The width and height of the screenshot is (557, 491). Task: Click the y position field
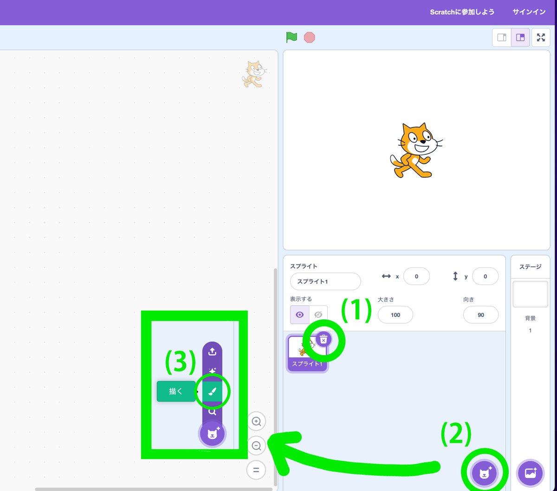[x=485, y=276]
